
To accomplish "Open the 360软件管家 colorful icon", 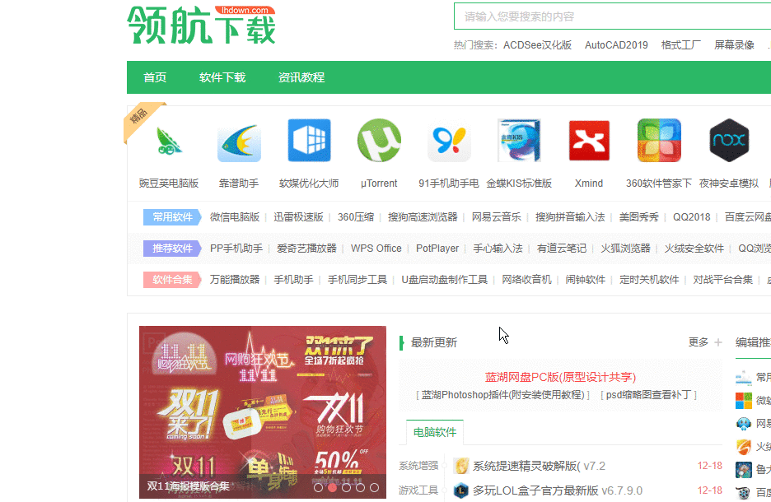I will (x=659, y=141).
